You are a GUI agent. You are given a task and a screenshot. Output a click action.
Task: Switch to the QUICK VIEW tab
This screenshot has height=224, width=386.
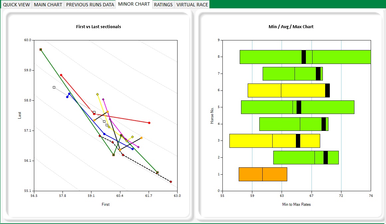click(x=16, y=5)
